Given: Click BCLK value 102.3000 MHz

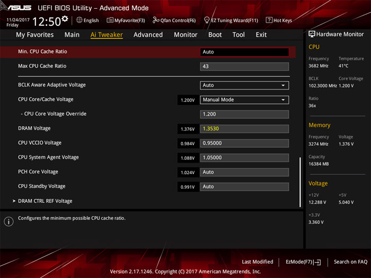Looking at the screenshot, I should click(x=323, y=85).
